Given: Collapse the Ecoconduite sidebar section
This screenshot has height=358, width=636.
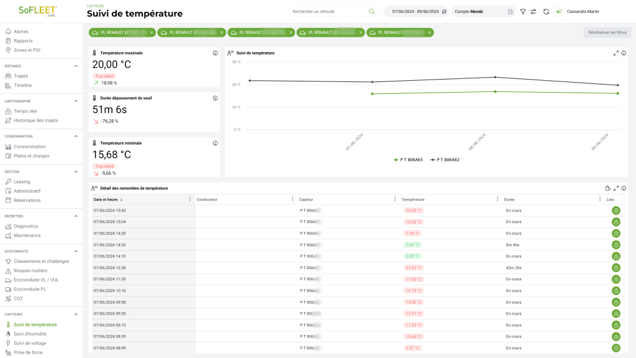Looking at the screenshot, I should coord(76,251).
